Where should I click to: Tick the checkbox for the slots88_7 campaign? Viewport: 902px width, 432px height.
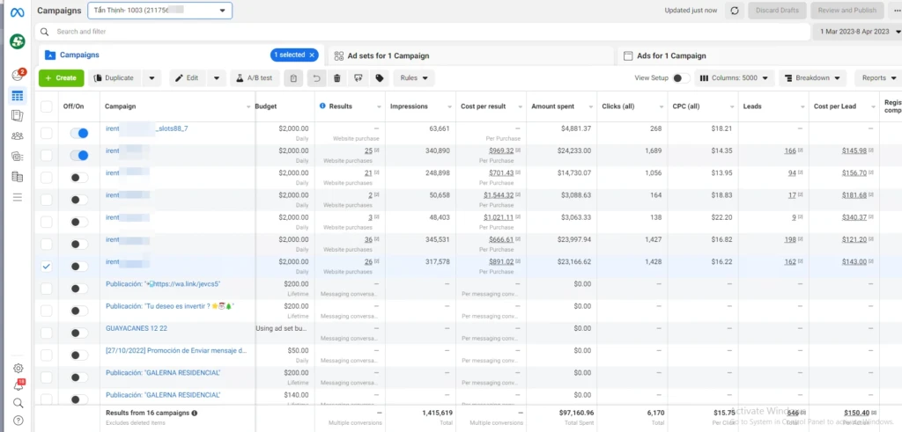pyautogui.click(x=47, y=133)
